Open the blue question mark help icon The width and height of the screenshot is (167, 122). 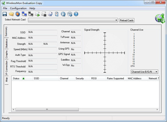tap(76, 14)
